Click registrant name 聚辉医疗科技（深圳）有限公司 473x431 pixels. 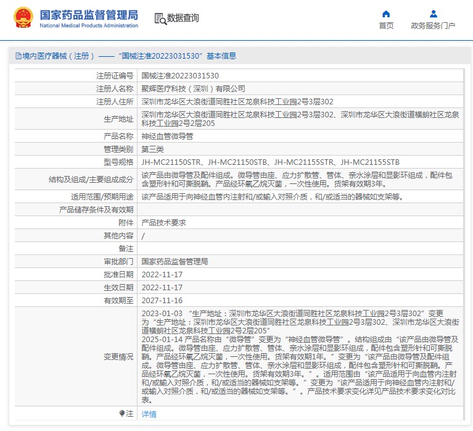193,89
